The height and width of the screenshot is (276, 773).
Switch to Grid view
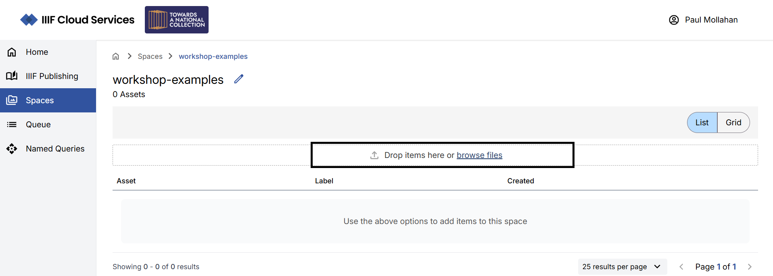[733, 122]
